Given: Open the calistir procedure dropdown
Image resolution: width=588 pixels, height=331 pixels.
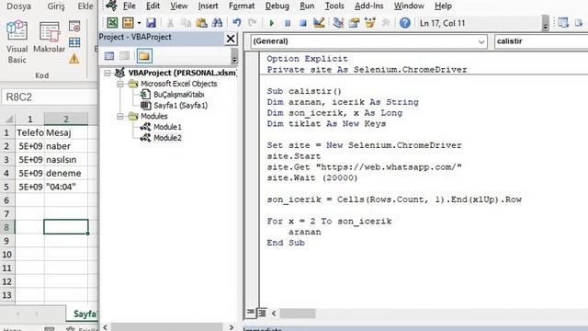Looking at the screenshot, I should [x=541, y=41].
